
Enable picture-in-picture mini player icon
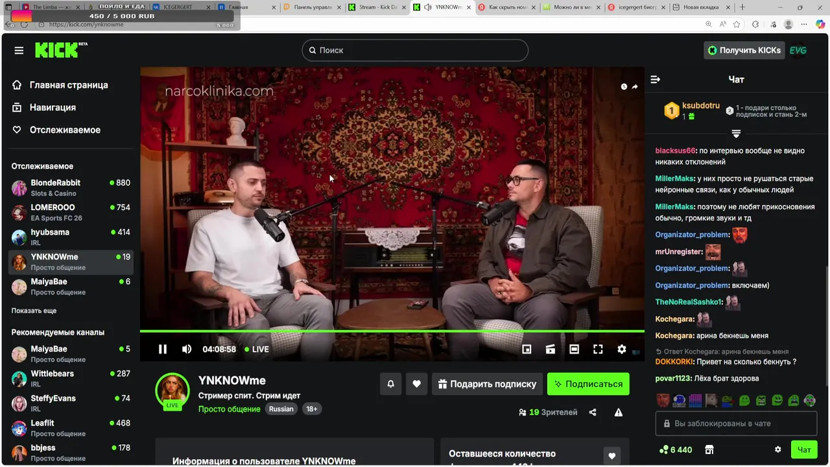click(527, 349)
